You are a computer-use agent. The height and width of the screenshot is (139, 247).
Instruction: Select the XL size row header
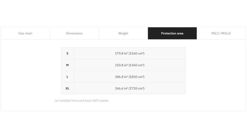[x=67, y=88]
